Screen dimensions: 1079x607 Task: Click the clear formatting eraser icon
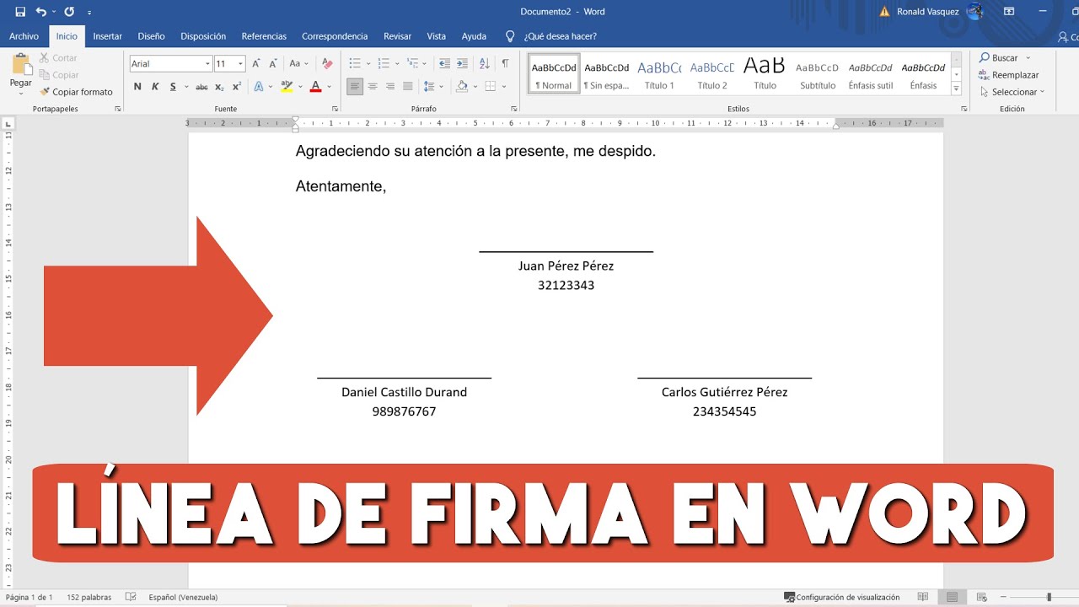click(x=328, y=64)
